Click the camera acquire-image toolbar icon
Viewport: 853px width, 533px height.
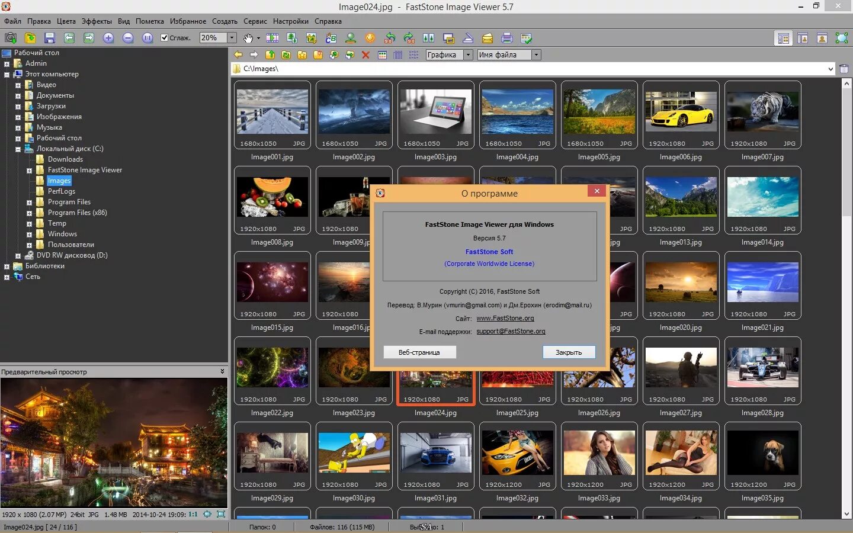(x=10, y=38)
